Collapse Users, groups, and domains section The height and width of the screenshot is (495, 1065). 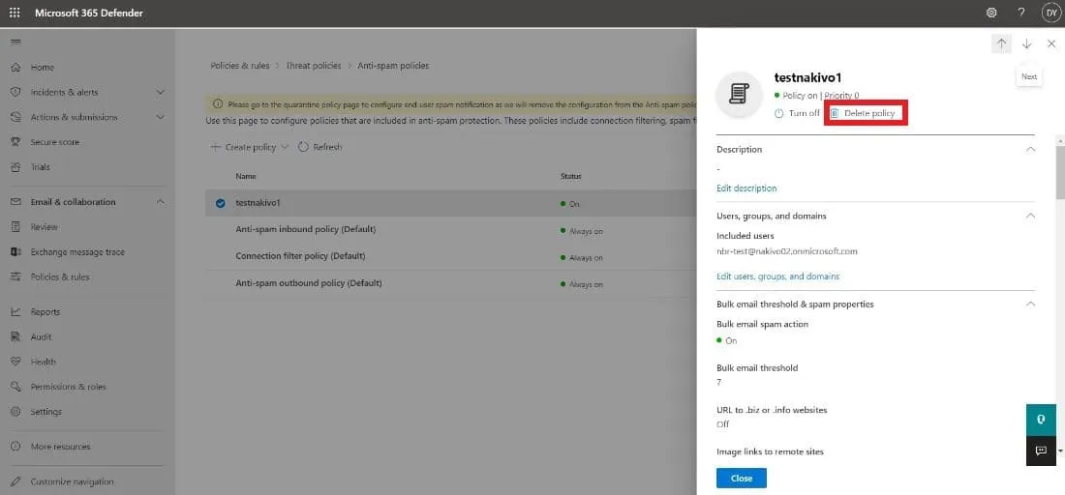pos(1030,216)
